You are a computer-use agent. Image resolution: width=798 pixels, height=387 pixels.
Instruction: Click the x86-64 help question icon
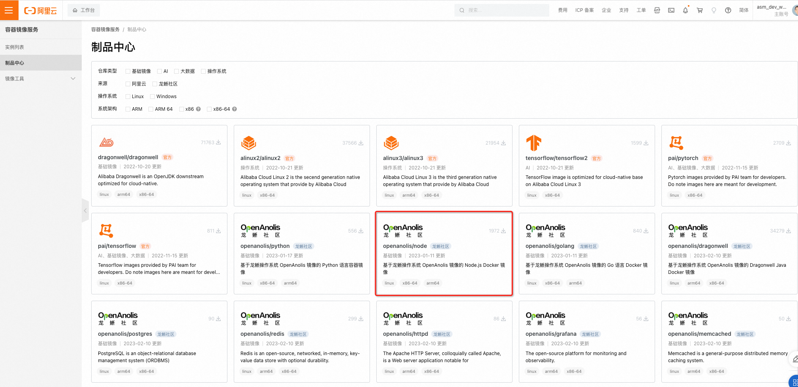(235, 109)
